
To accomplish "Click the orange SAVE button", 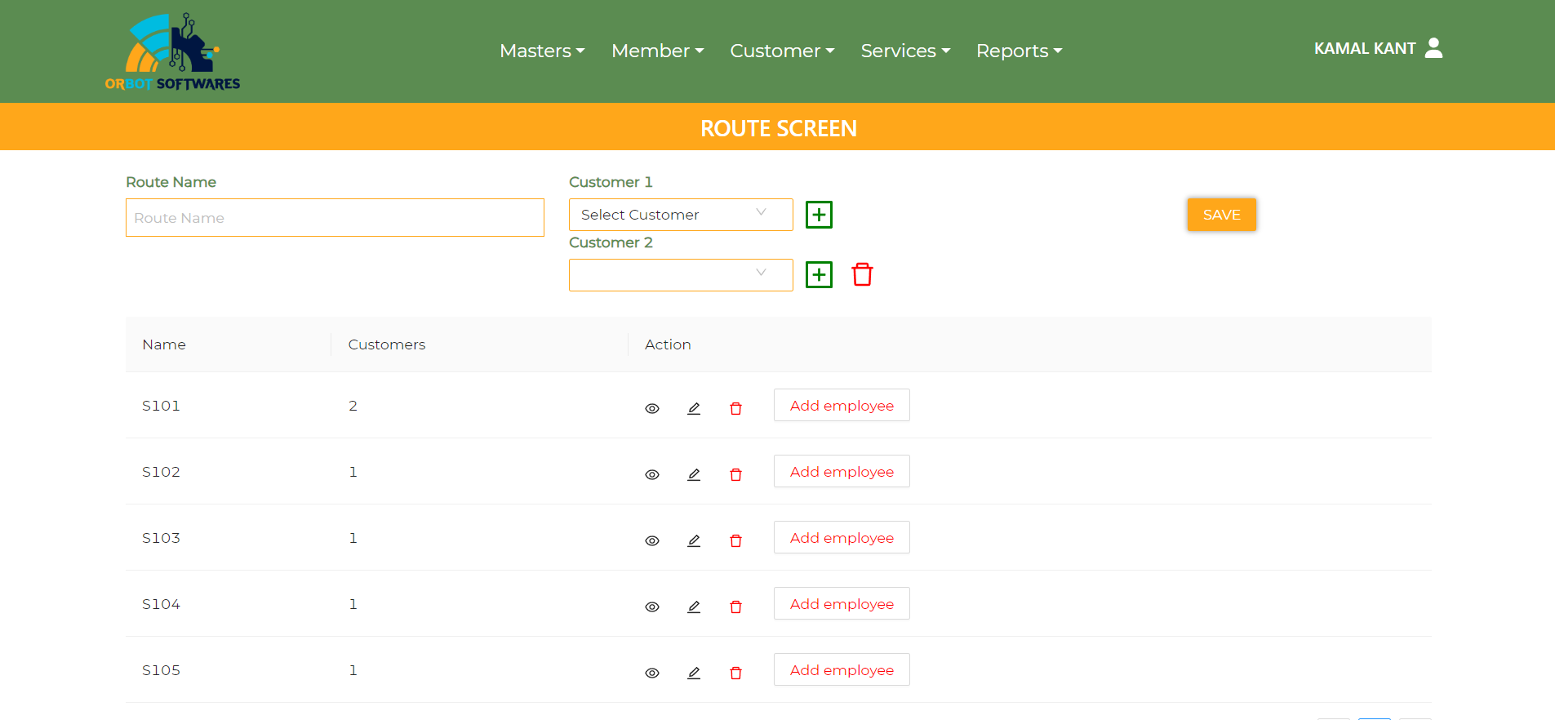I will click(1222, 215).
